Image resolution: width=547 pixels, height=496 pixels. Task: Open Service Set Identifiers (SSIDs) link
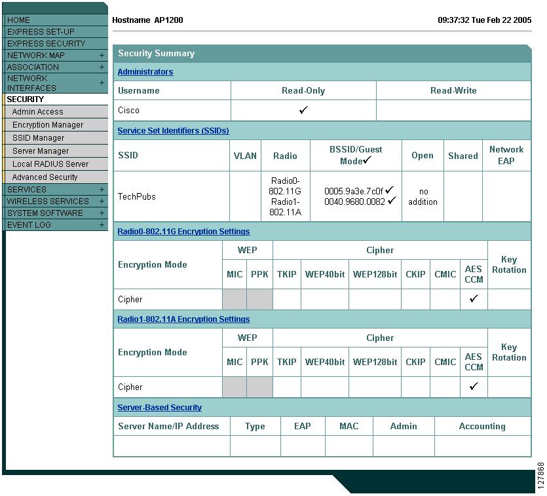click(173, 131)
